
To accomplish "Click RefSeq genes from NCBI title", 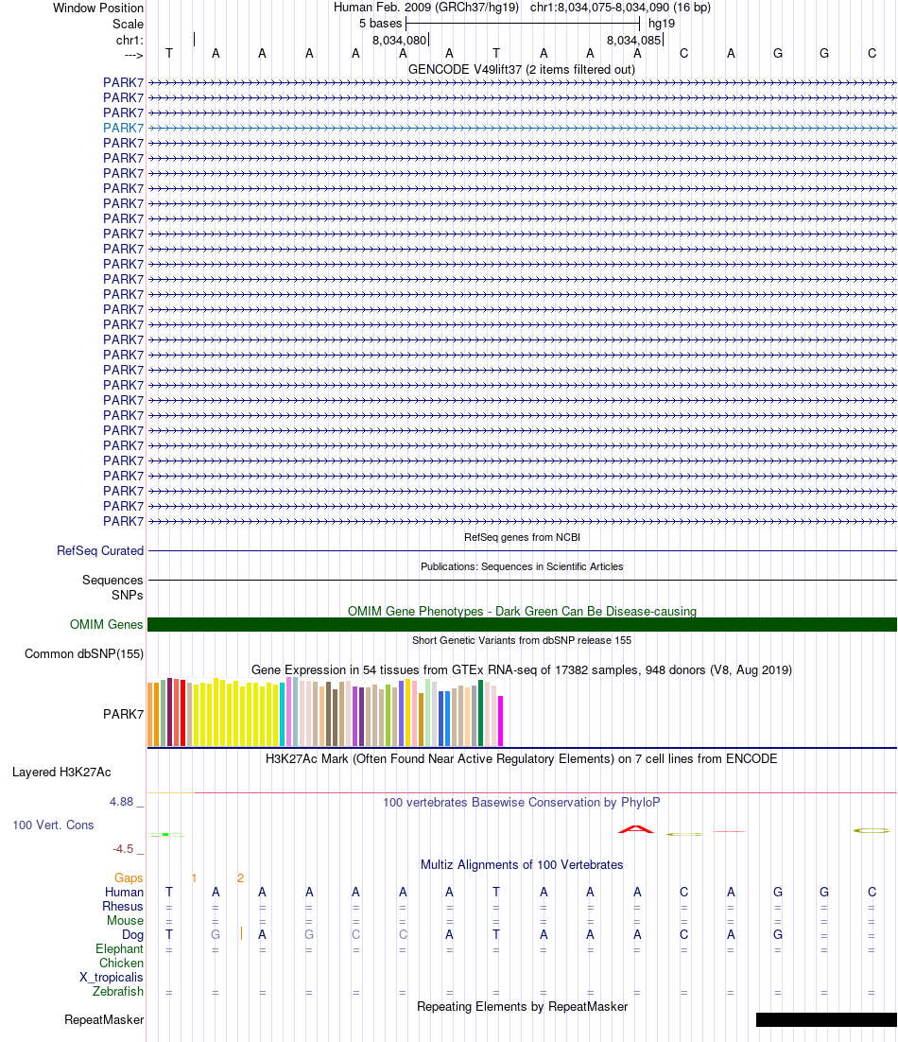I will coord(522,537).
